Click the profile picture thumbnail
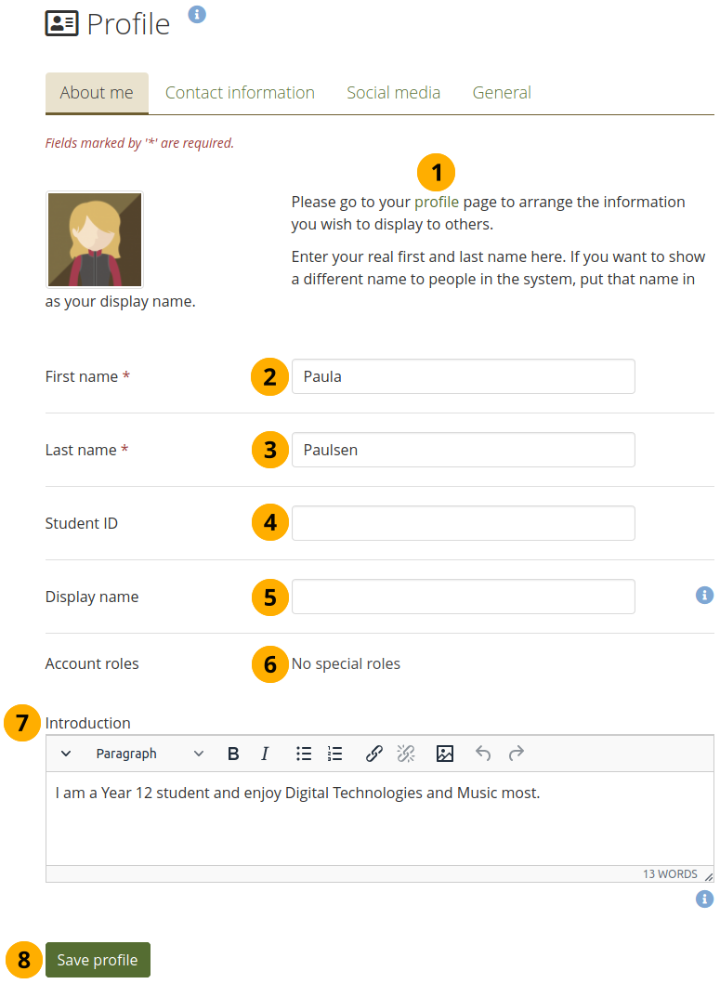Viewport: 720px width, 984px height. point(95,240)
